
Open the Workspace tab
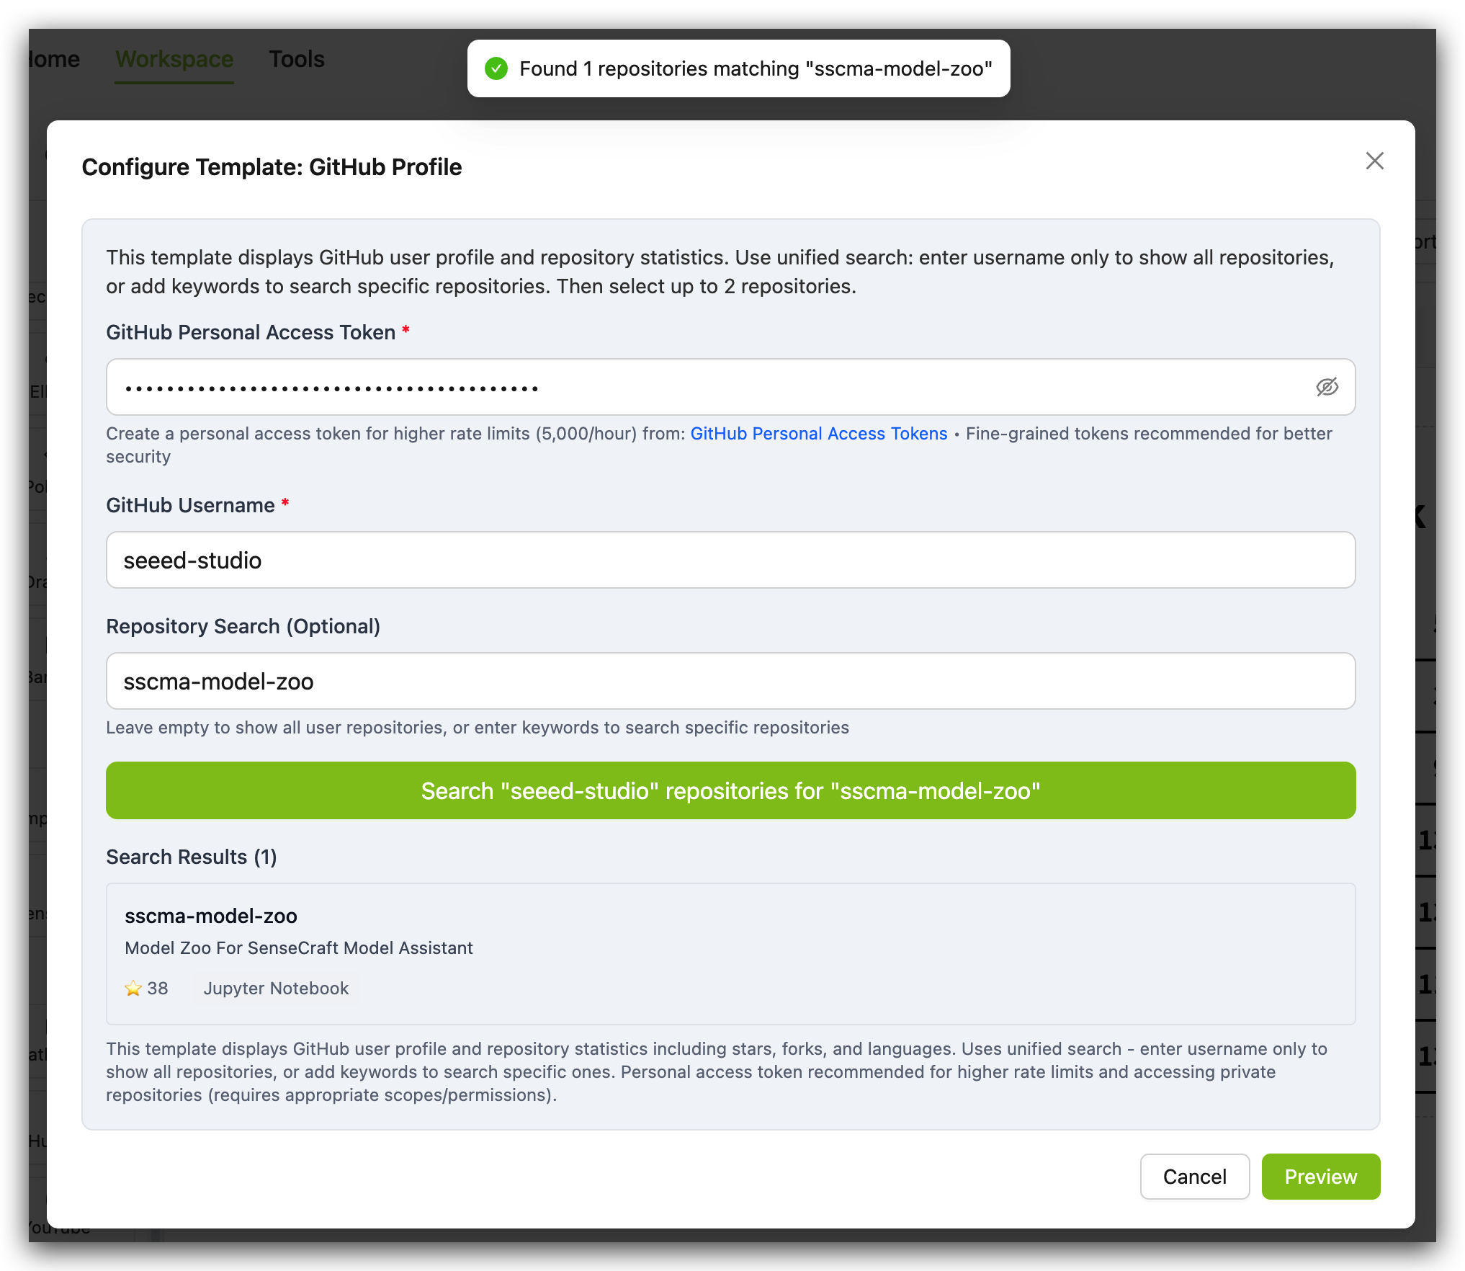174,59
